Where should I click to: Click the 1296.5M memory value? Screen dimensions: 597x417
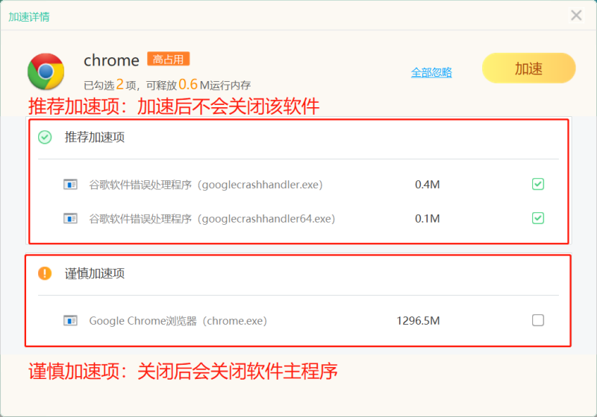coord(418,321)
